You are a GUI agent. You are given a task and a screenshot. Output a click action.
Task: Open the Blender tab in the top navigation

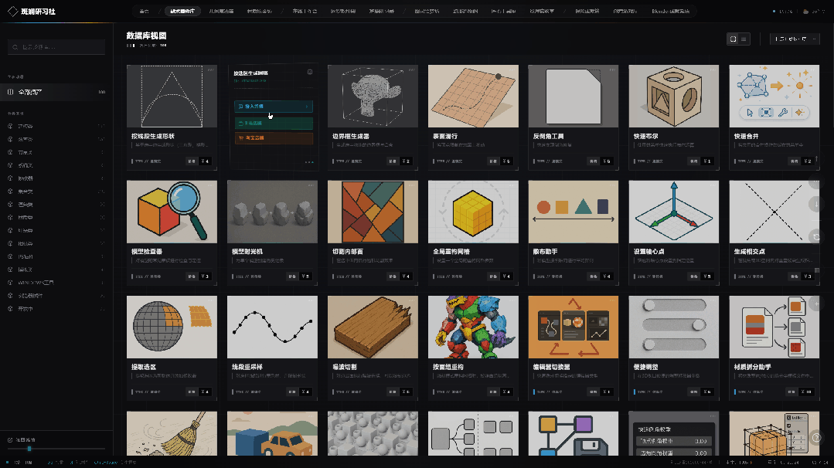pyautogui.click(x=670, y=11)
